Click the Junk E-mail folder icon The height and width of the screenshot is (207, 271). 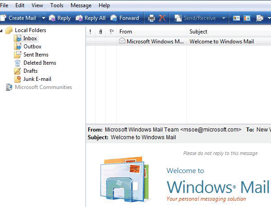click(18, 79)
